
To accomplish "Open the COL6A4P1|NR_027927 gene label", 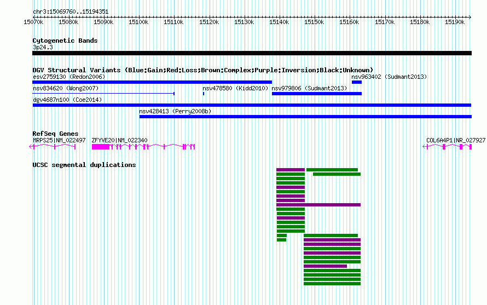I will 456,140.
